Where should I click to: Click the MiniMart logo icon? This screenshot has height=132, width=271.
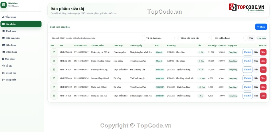pos(3,5)
